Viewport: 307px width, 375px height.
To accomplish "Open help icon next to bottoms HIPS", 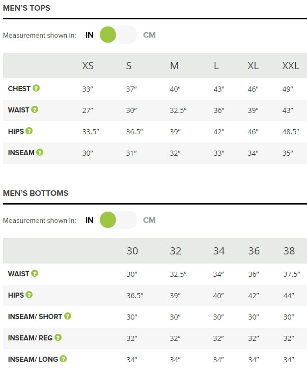I will (x=29, y=295).
